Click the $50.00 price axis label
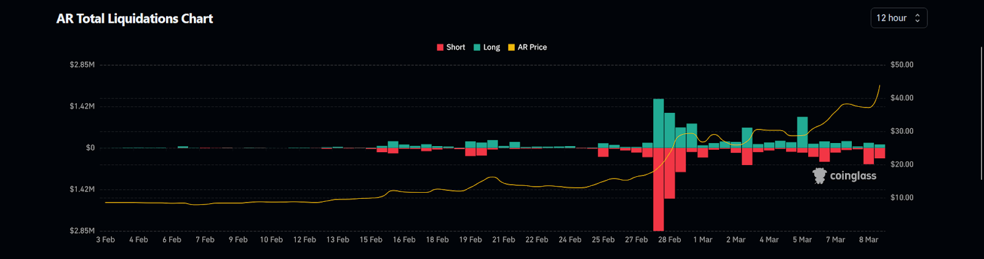This screenshot has height=259, width=984. (x=902, y=65)
